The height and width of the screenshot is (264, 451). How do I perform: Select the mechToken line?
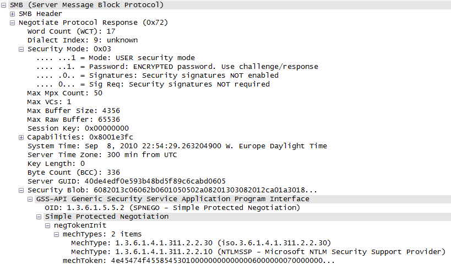pyautogui.click(x=199, y=261)
